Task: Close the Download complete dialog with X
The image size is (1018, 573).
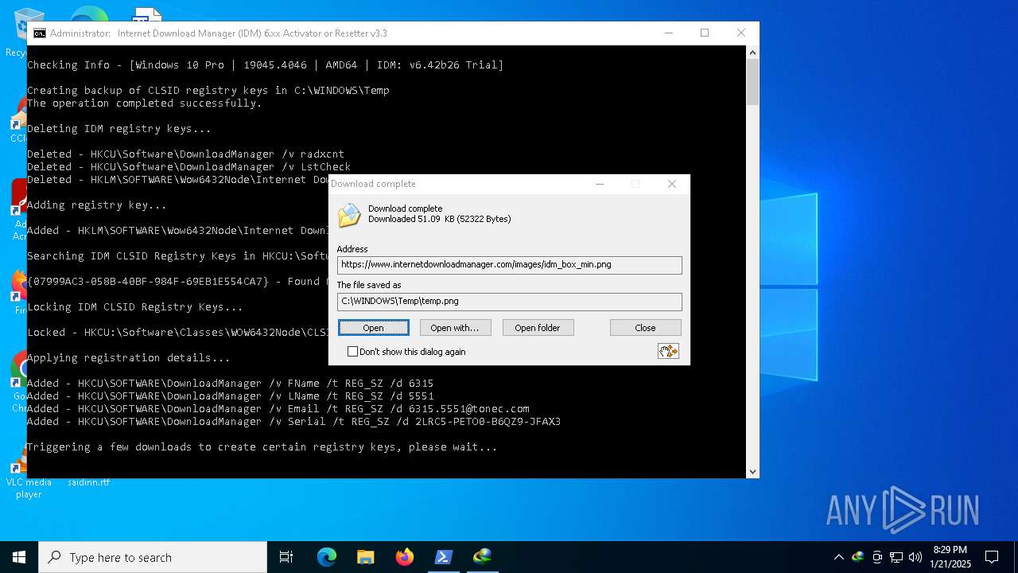Action: click(x=672, y=184)
